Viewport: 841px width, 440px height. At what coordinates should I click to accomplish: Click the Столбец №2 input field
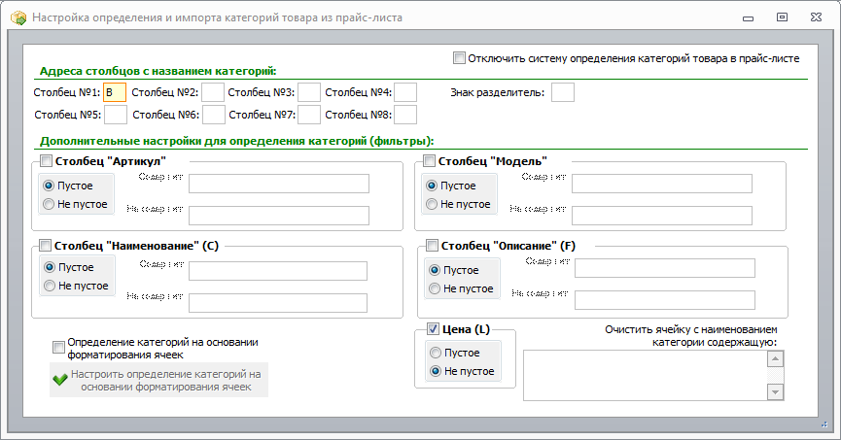click(x=213, y=92)
